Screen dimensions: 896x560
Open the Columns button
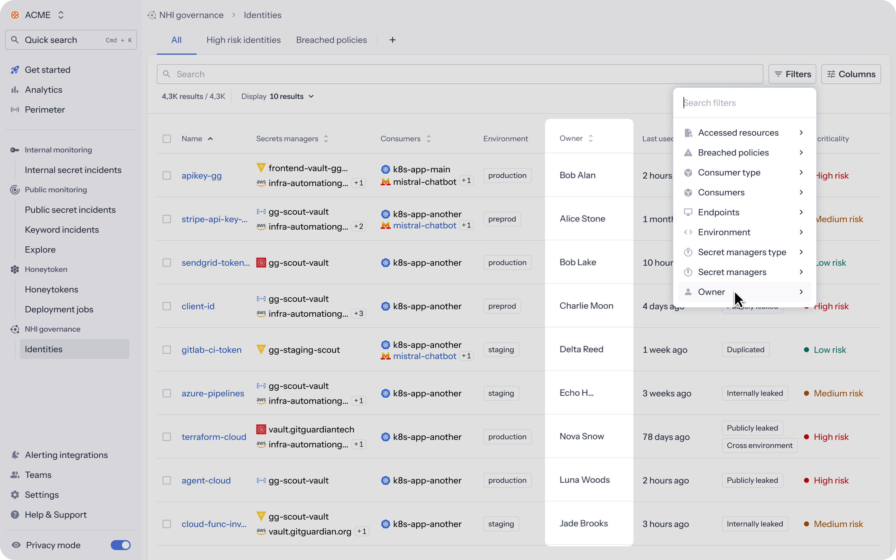click(851, 74)
